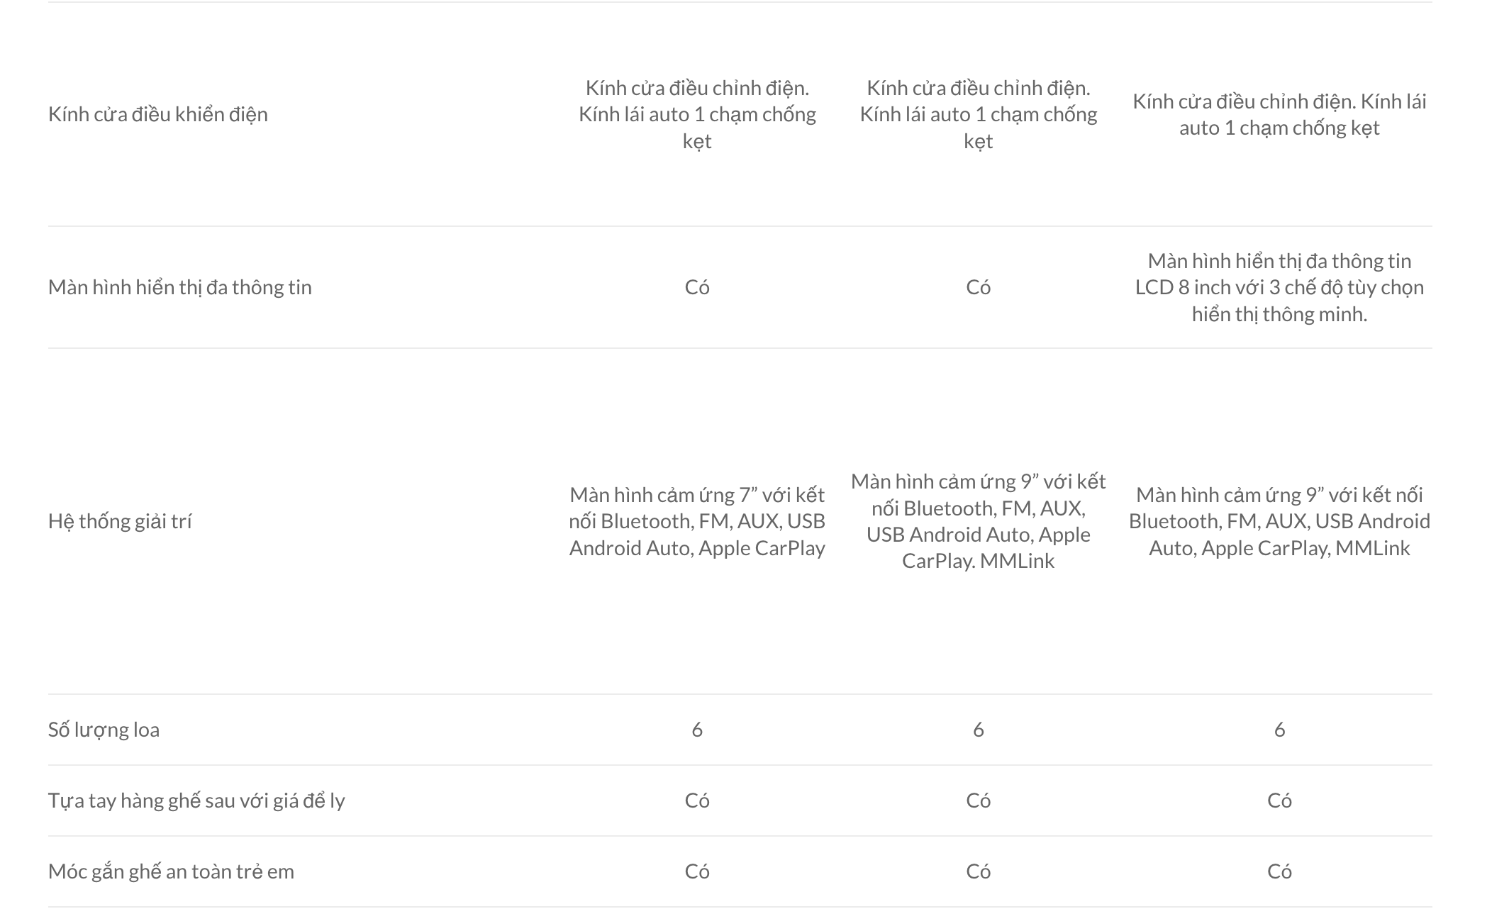Select the 'Màn hình hiển thị đa thông tin' row label
This screenshot has height=909, width=1509.
click(180, 287)
